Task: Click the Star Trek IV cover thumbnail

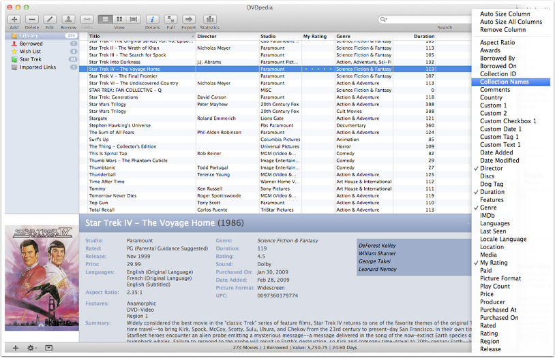Action: pos(41,280)
